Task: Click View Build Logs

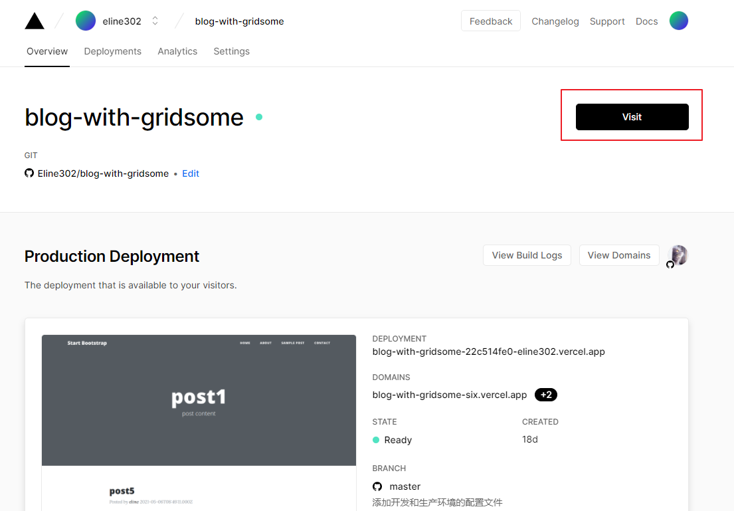Action: click(527, 255)
